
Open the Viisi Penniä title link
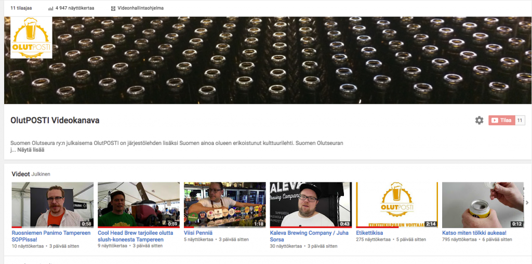[198, 233]
